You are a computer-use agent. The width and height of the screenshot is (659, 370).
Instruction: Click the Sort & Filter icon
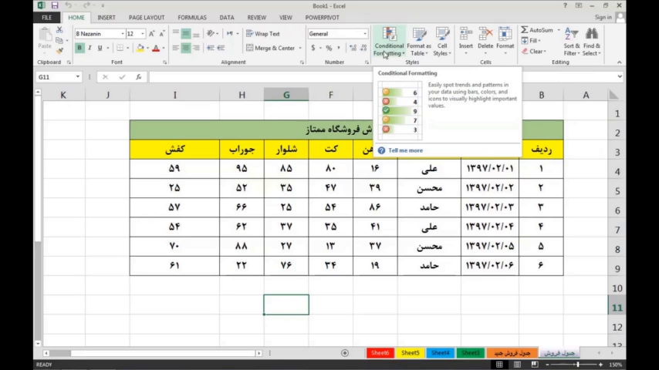(x=571, y=35)
